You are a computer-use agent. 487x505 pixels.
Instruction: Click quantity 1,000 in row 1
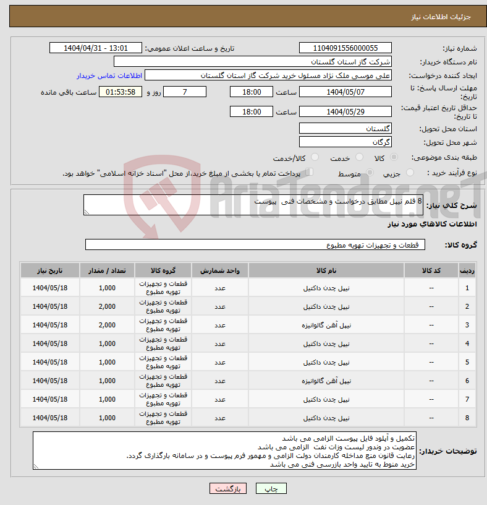(107, 288)
